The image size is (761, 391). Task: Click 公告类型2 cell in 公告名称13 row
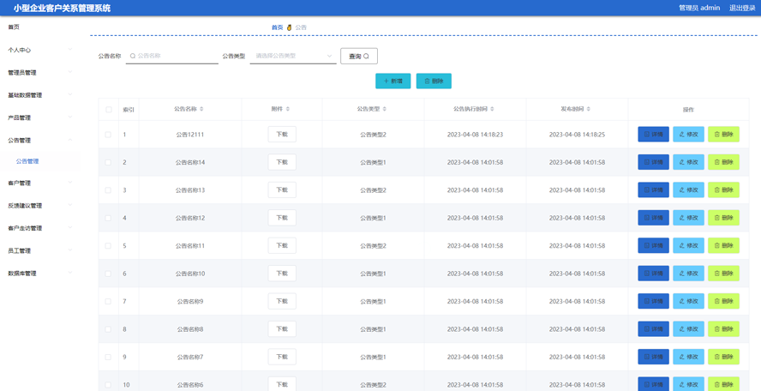[x=374, y=190]
